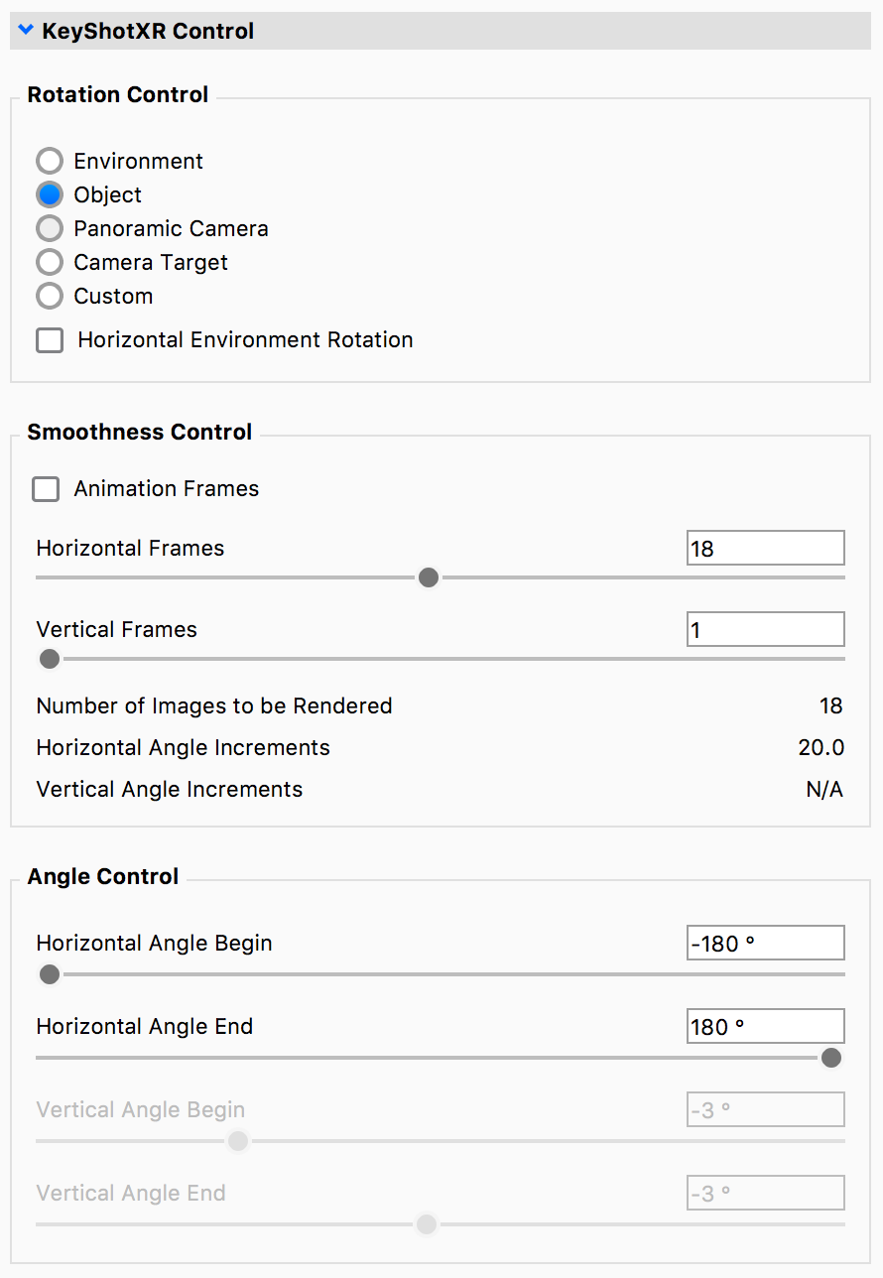Edit the Horizontal Frames value field
This screenshot has height=1278, width=883.
pyautogui.click(x=765, y=548)
